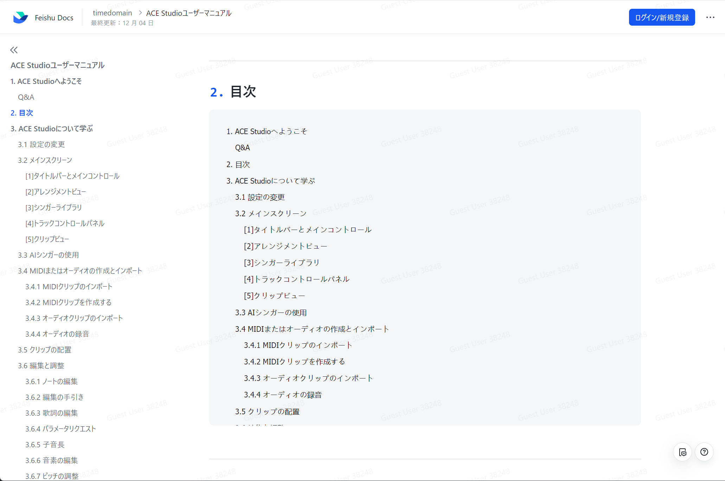The image size is (725, 481).
Task: Open sidebar 3.4 MIDIまたはオーディオの作成とインポート
Action: click(80, 271)
